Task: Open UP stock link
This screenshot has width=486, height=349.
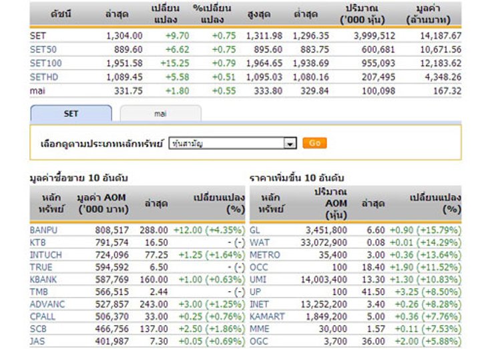Action: (256, 292)
